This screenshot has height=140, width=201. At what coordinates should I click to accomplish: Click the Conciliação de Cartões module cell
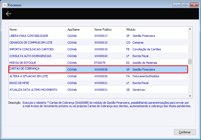147,49
